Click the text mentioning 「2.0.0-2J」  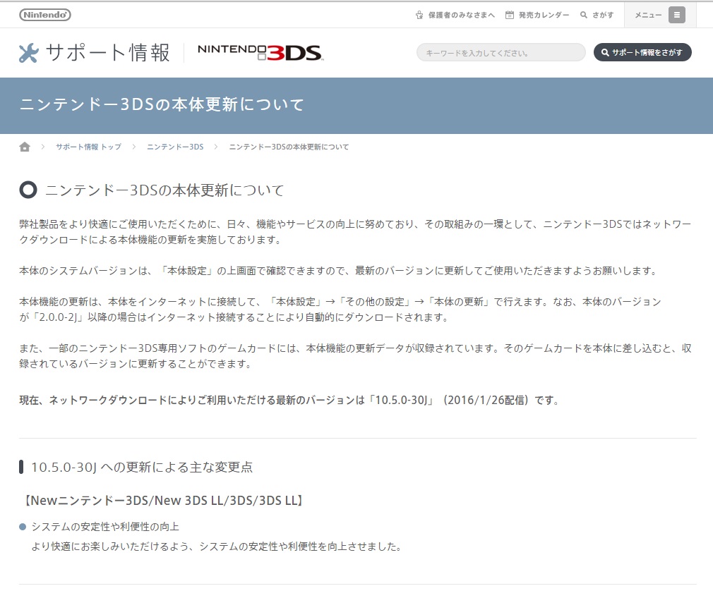pos(340,310)
